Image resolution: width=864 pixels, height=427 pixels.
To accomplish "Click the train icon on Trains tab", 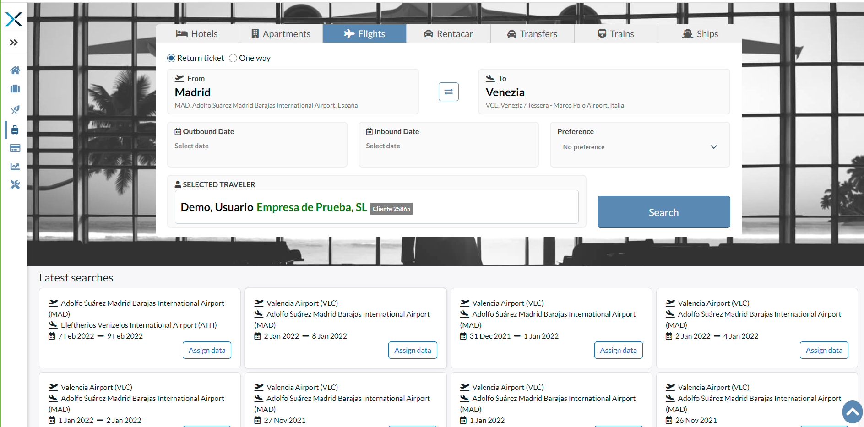I will click(x=602, y=34).
